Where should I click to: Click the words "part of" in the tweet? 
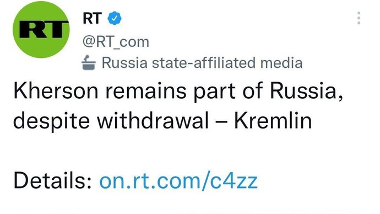pos(229,92)
